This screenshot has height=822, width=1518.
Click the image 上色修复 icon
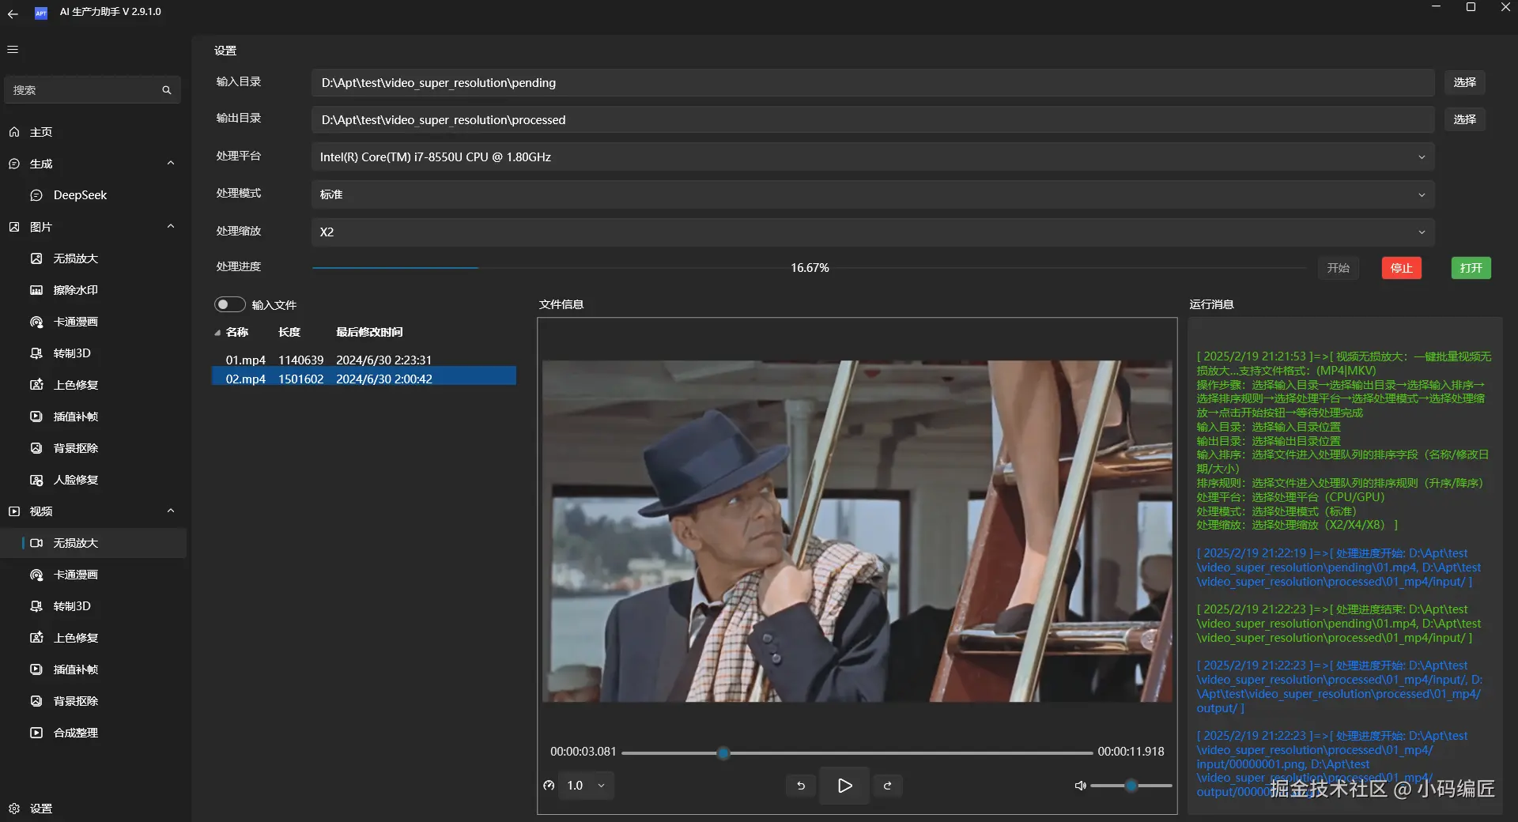pyautogui.click(x=36, y=385)
